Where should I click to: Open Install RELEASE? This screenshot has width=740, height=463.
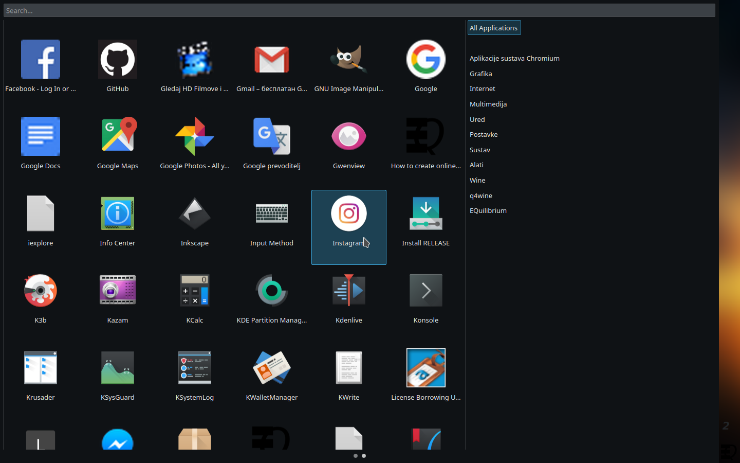pos(426,213)
